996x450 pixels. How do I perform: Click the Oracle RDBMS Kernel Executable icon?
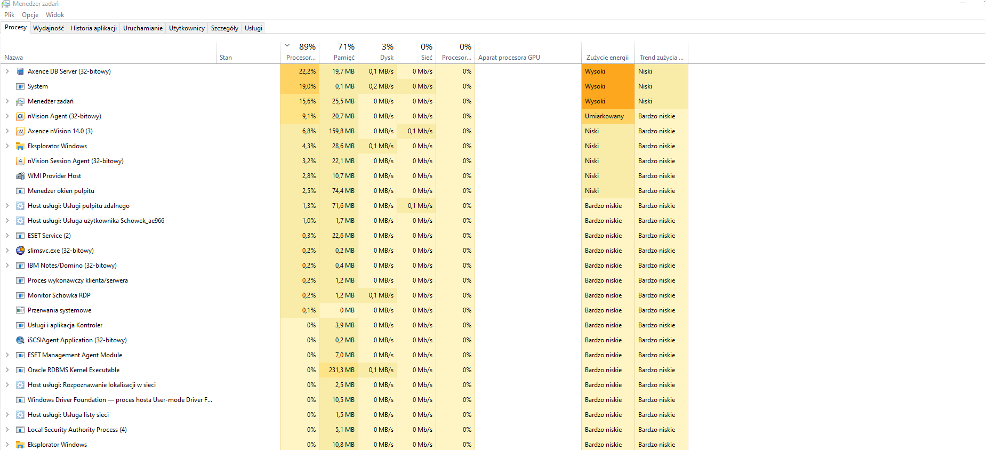tap(20, 370)
